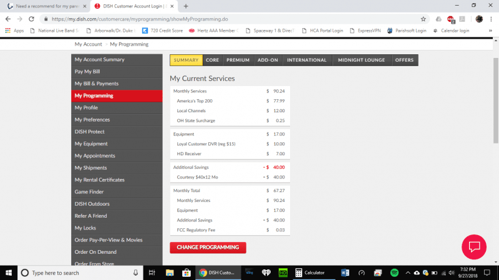
Task: Open Pay My Bill in sidebar
Action: (117, 72)
